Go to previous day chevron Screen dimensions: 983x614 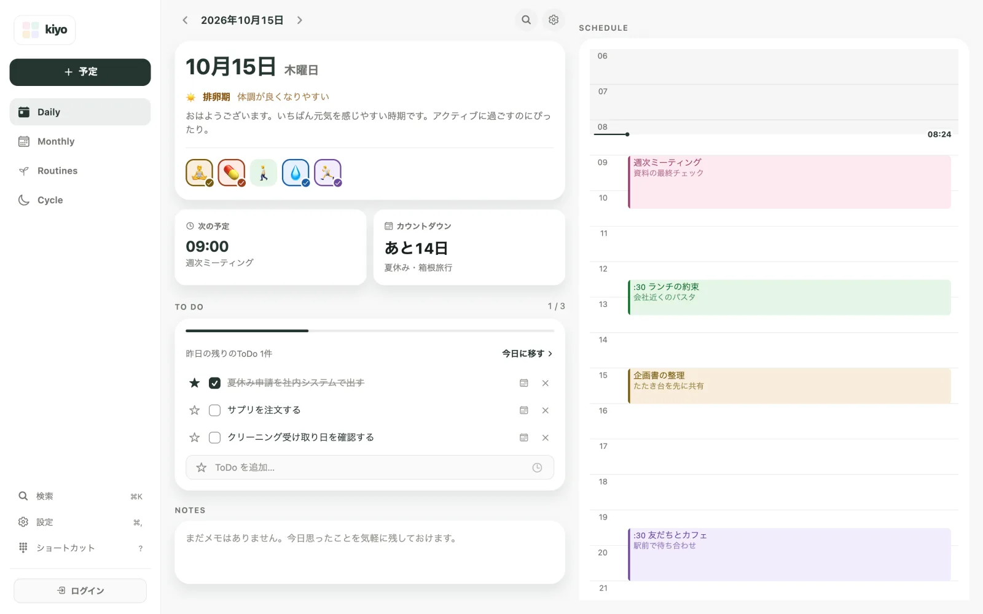[x=185, y=20]
